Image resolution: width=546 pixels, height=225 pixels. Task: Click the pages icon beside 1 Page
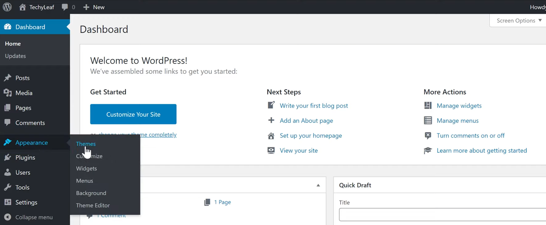coord(207,202)
